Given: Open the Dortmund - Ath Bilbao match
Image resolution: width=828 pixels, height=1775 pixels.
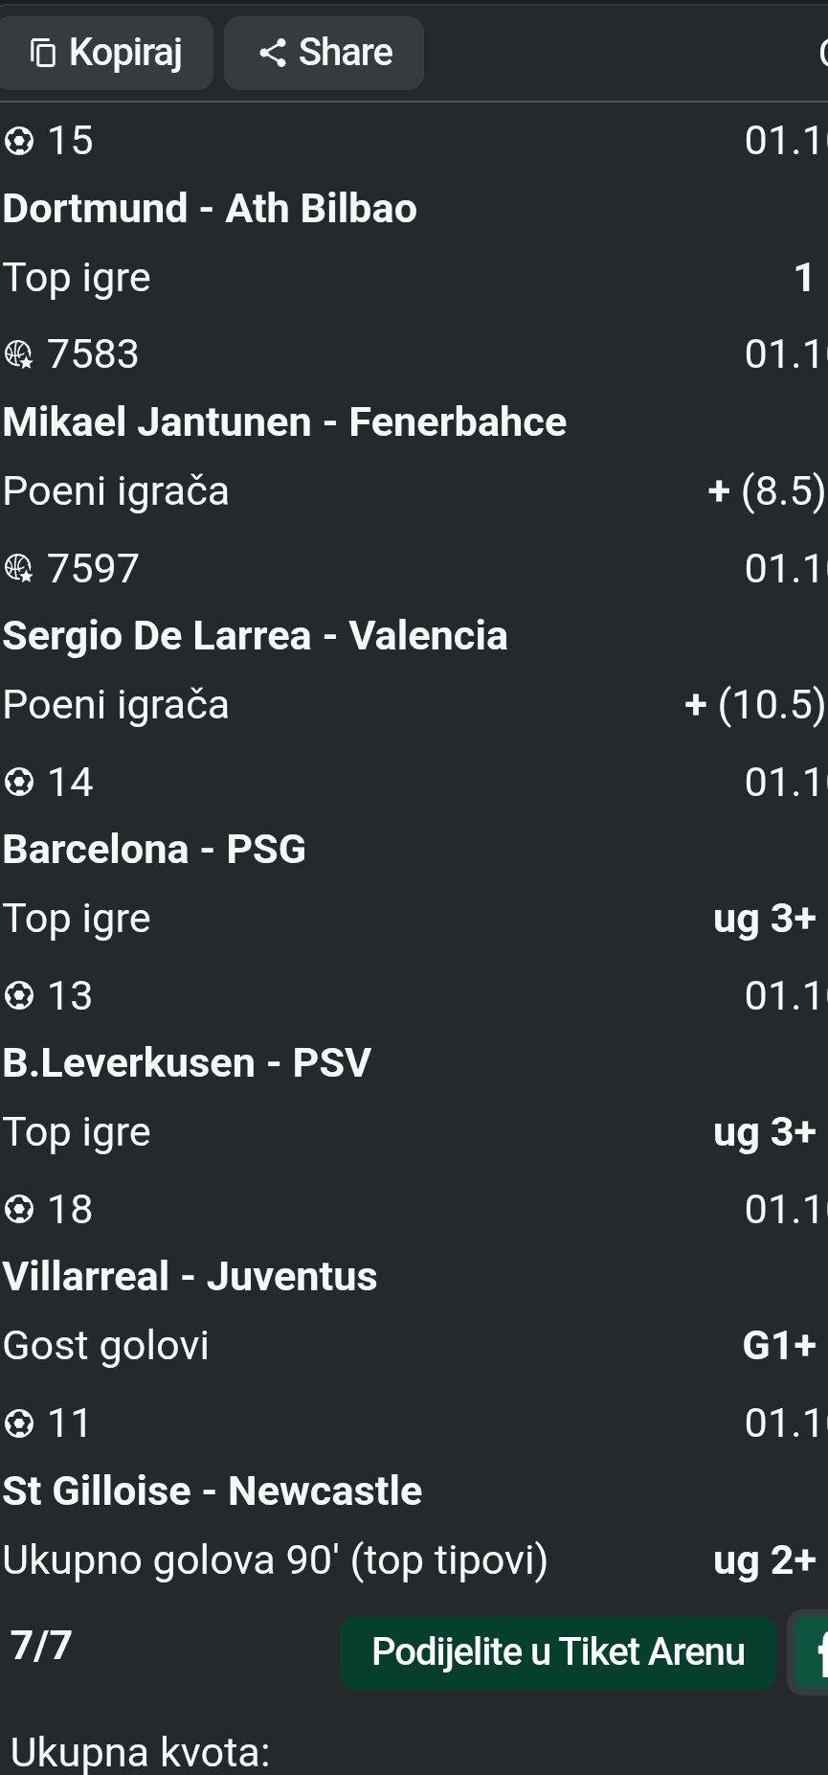Looking at the screenshot, I should [x=210, y=209].
